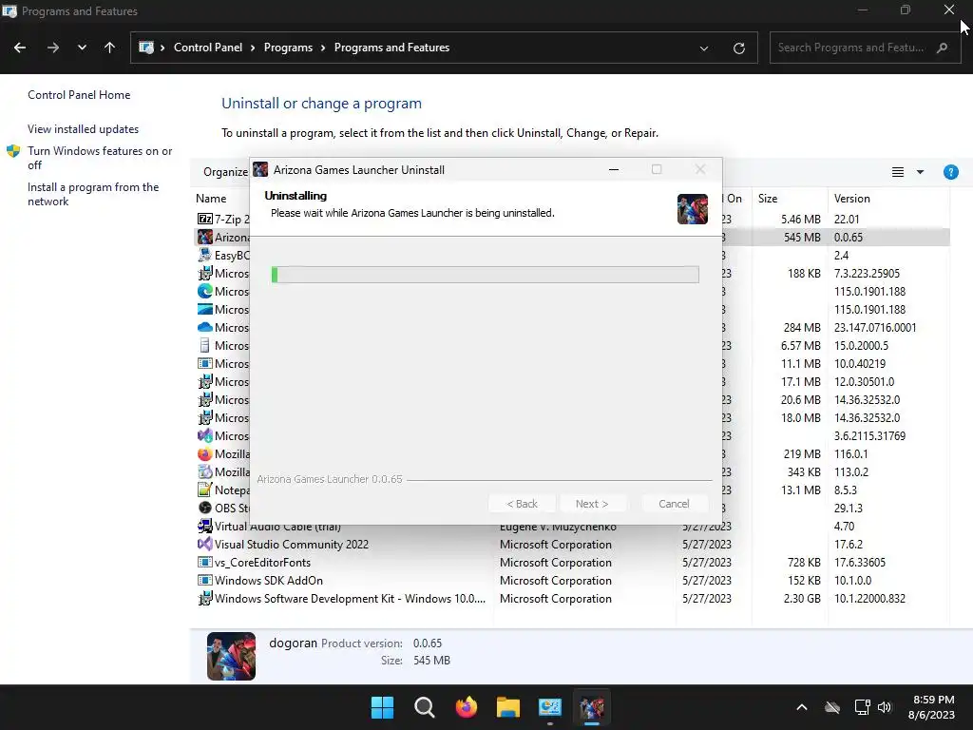The image size is (973, 730).
Task: Refresh the Programs and Features list
Action: pos(738,48)
